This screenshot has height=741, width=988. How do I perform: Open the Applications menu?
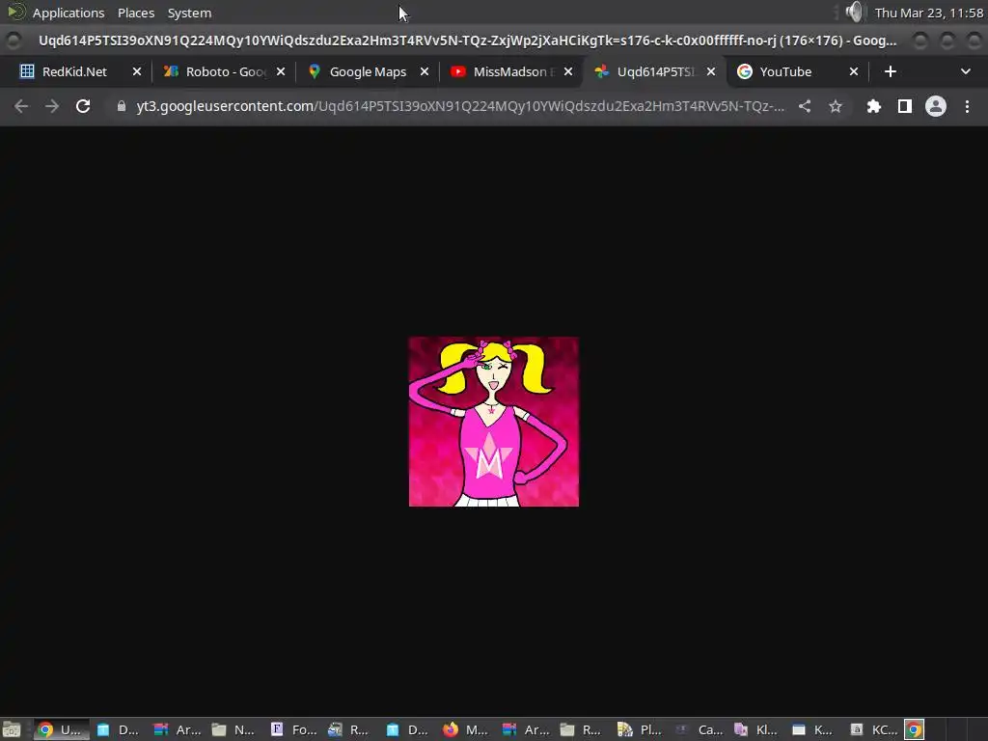(69, 13)
